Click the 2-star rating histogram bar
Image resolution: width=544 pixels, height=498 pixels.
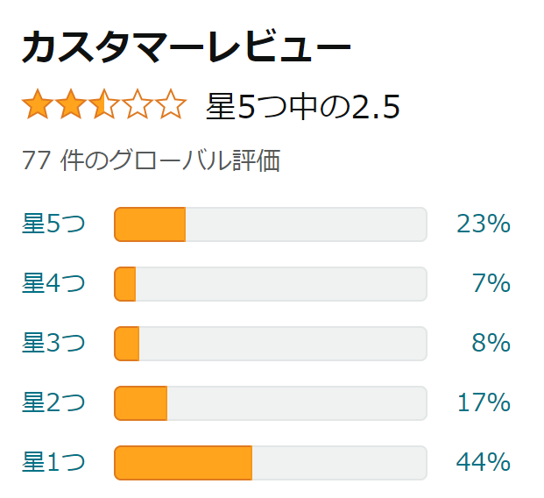[271, 403]
